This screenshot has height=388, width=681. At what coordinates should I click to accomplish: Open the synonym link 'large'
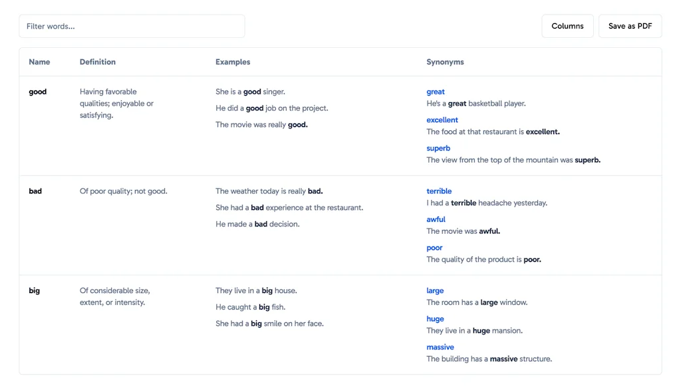coord(435,290)
